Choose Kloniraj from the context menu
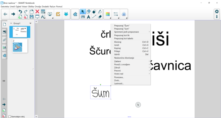Viewport: 221px width, 118px height. 118,42
